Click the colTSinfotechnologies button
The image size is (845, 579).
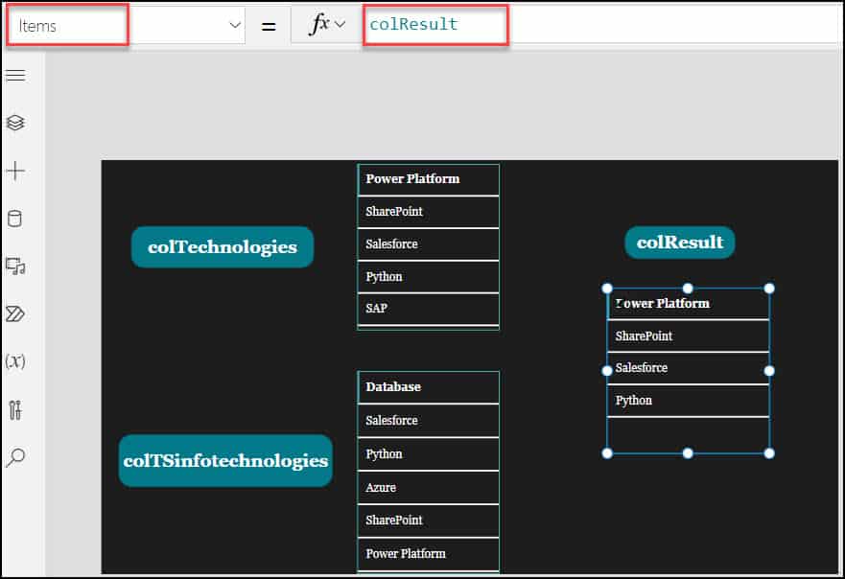pyautogui.click(x=225, y=460)
